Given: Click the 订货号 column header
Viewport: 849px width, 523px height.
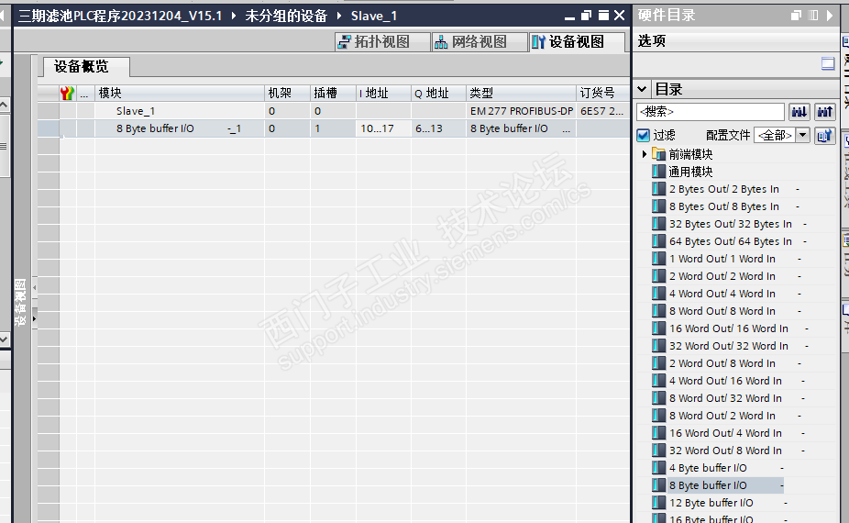Looking at the screenshot, I should [x=603, y=94].
